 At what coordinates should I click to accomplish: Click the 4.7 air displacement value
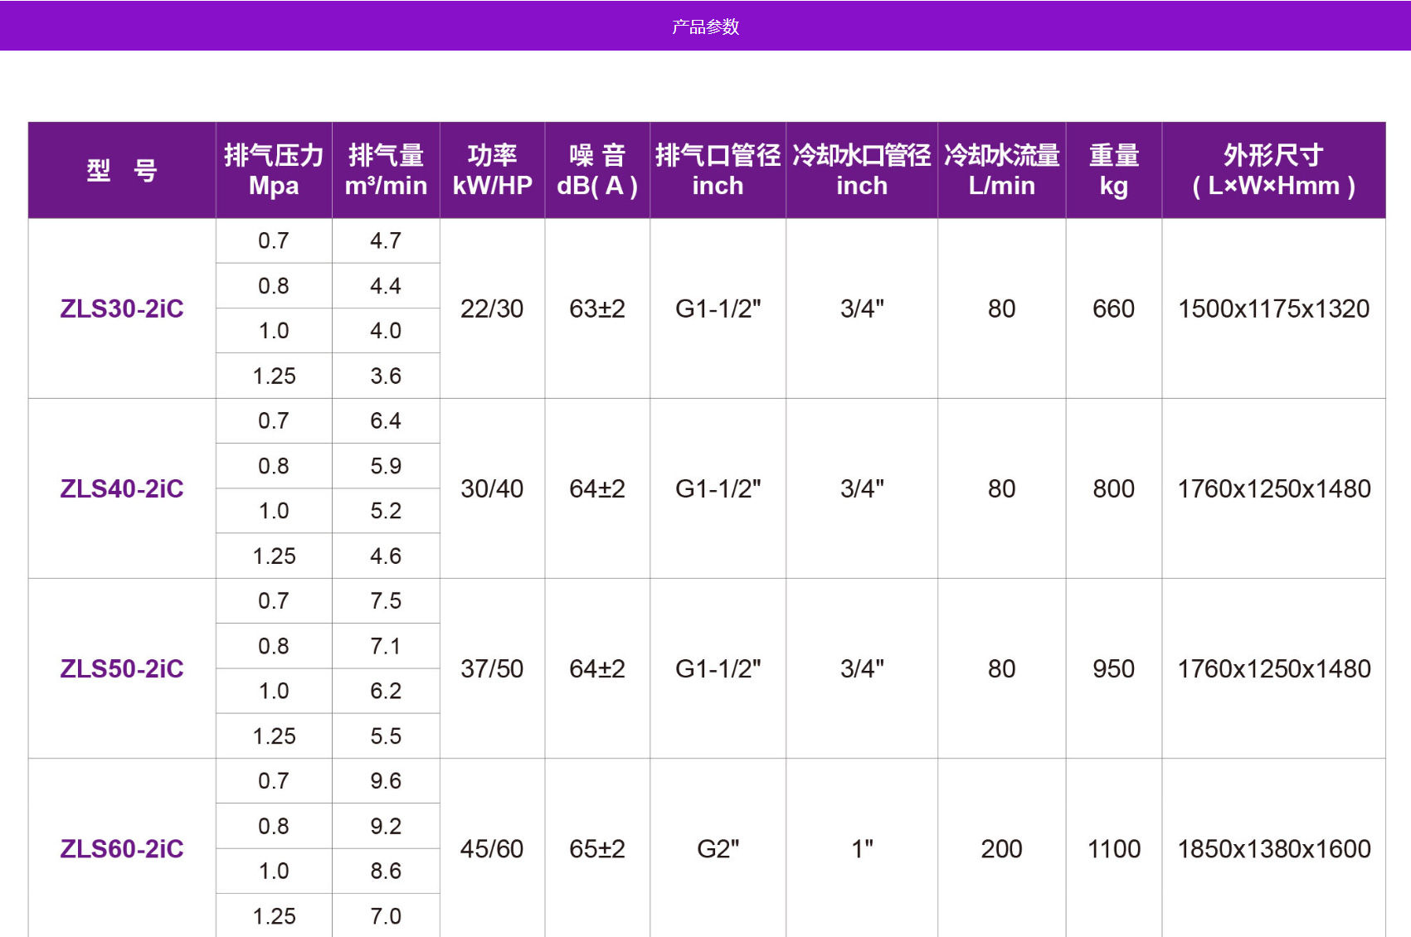386,240
